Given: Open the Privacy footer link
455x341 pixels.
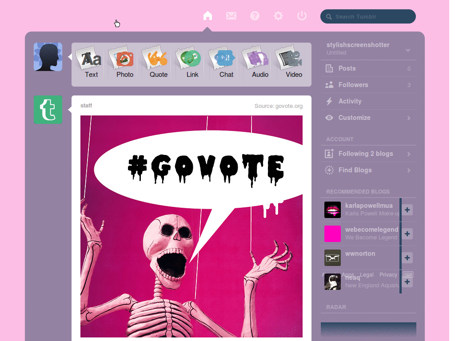Looking at the screenshot, I should pyautogui.click(x=388, y=274).
